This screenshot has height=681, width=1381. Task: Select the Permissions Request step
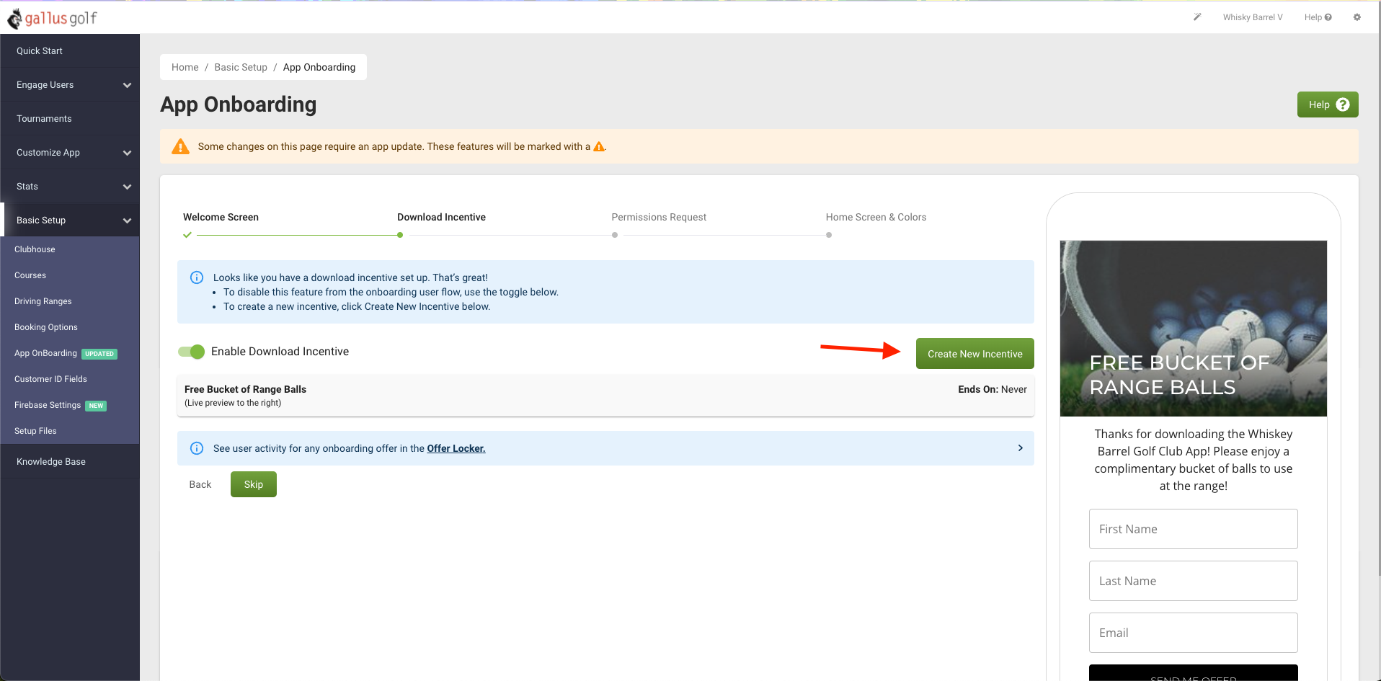click(x=659, y=217)
